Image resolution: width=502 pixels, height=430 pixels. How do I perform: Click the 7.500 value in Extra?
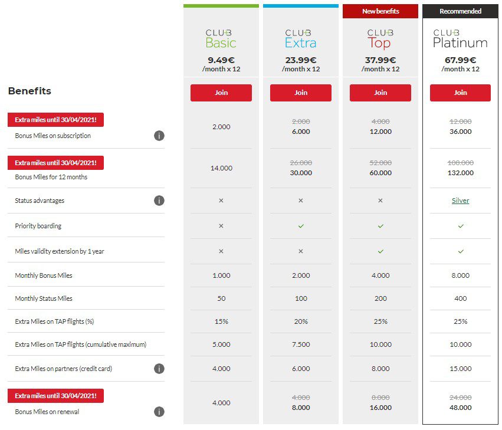tap(301, 345)
